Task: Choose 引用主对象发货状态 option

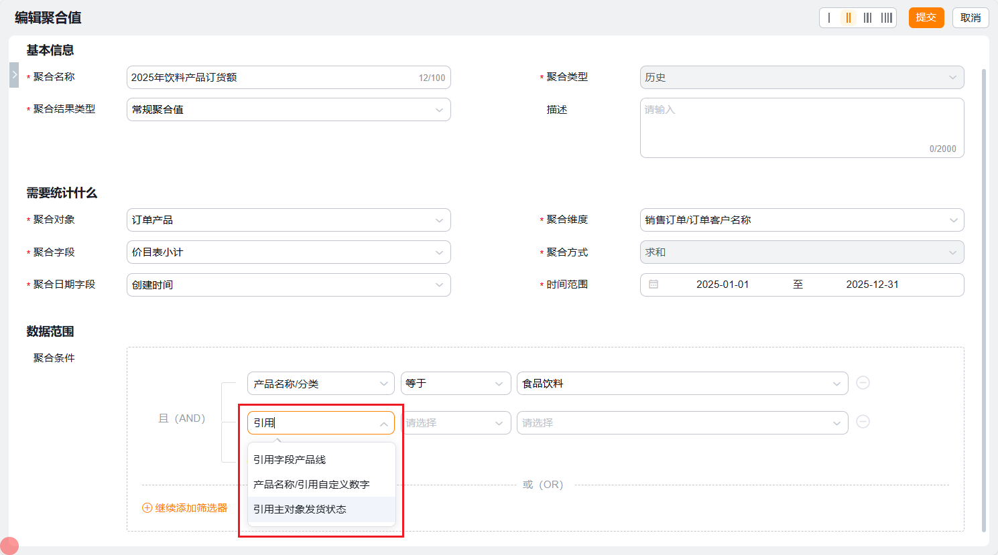Action: (x=300, y=509)
